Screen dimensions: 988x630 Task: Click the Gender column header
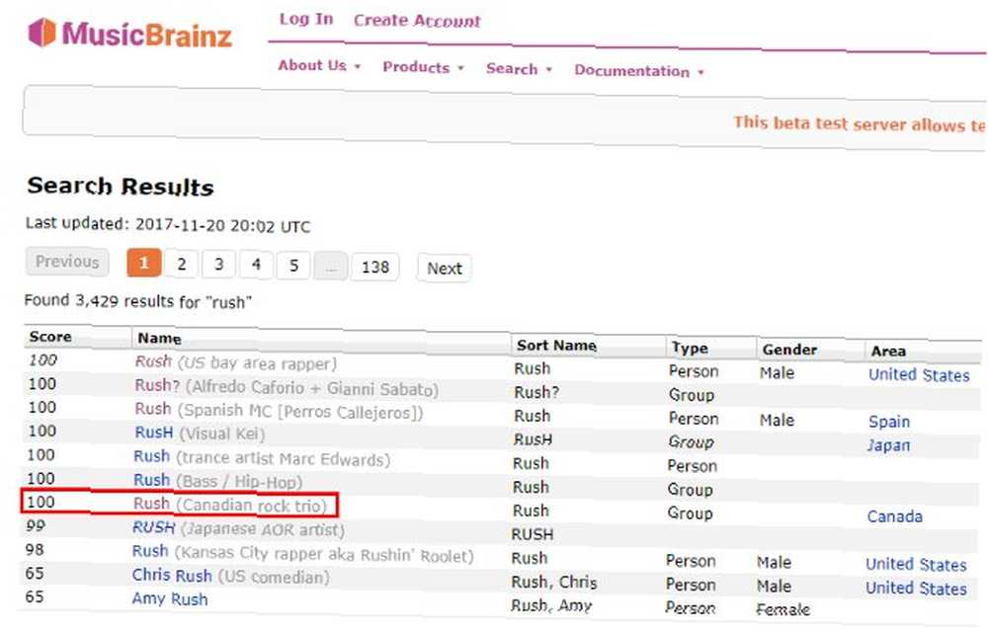tap(789, 350)
